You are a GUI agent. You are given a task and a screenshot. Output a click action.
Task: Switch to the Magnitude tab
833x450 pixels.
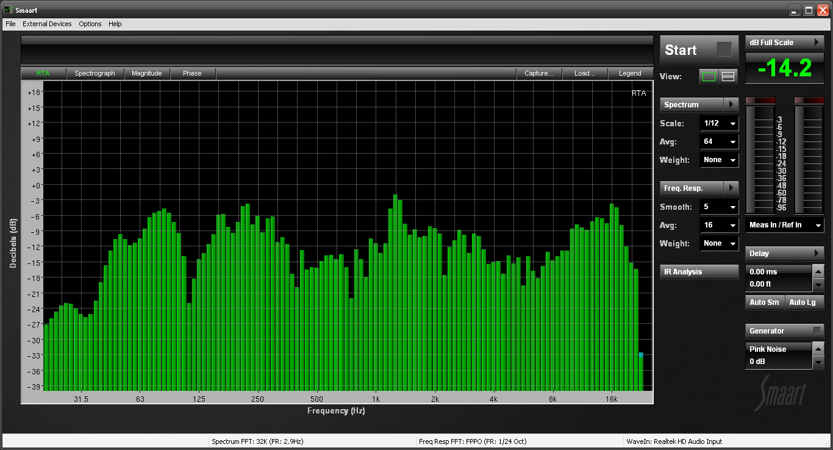(147, 73)
